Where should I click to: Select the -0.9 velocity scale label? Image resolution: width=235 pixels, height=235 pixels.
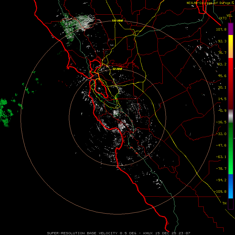(x=222, y=111)
